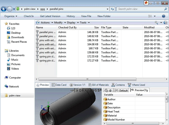Click the Heat Treat variable icon

click(x=105, y=112)
